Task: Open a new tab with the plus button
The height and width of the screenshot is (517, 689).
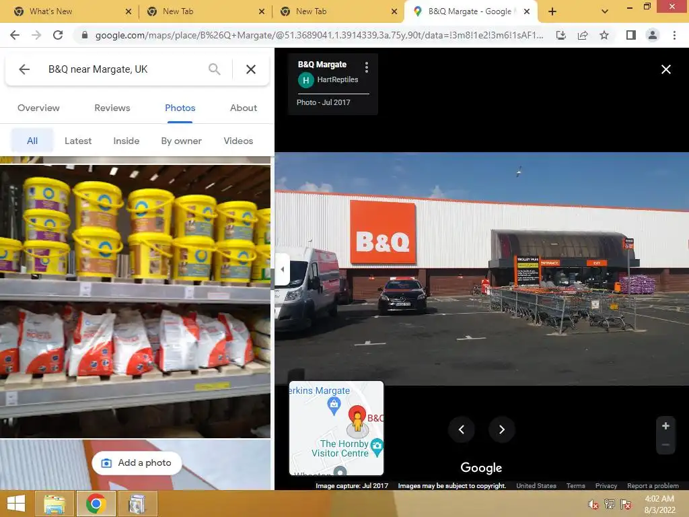Action: (552, 11)
